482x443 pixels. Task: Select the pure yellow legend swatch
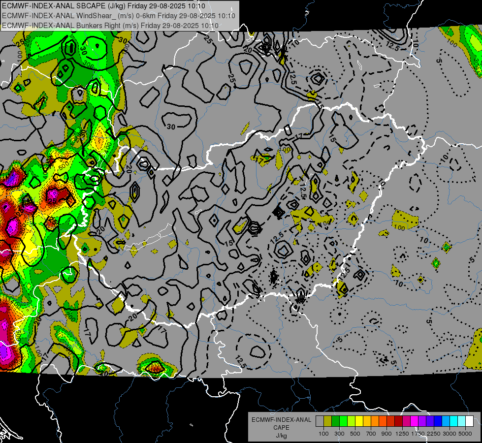(359, 421)
